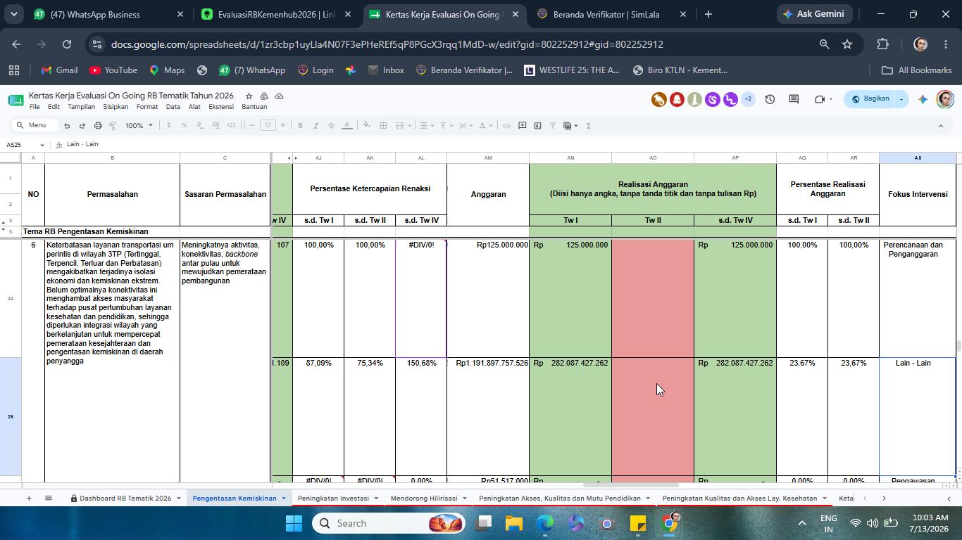This screenshot has width=962, height=540.
Task: Open the text color tool
Action: 346,125
